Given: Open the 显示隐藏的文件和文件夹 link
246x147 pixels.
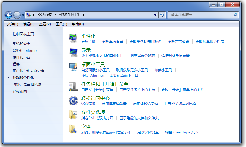Looking at the screenshot, I should [139, 118].
